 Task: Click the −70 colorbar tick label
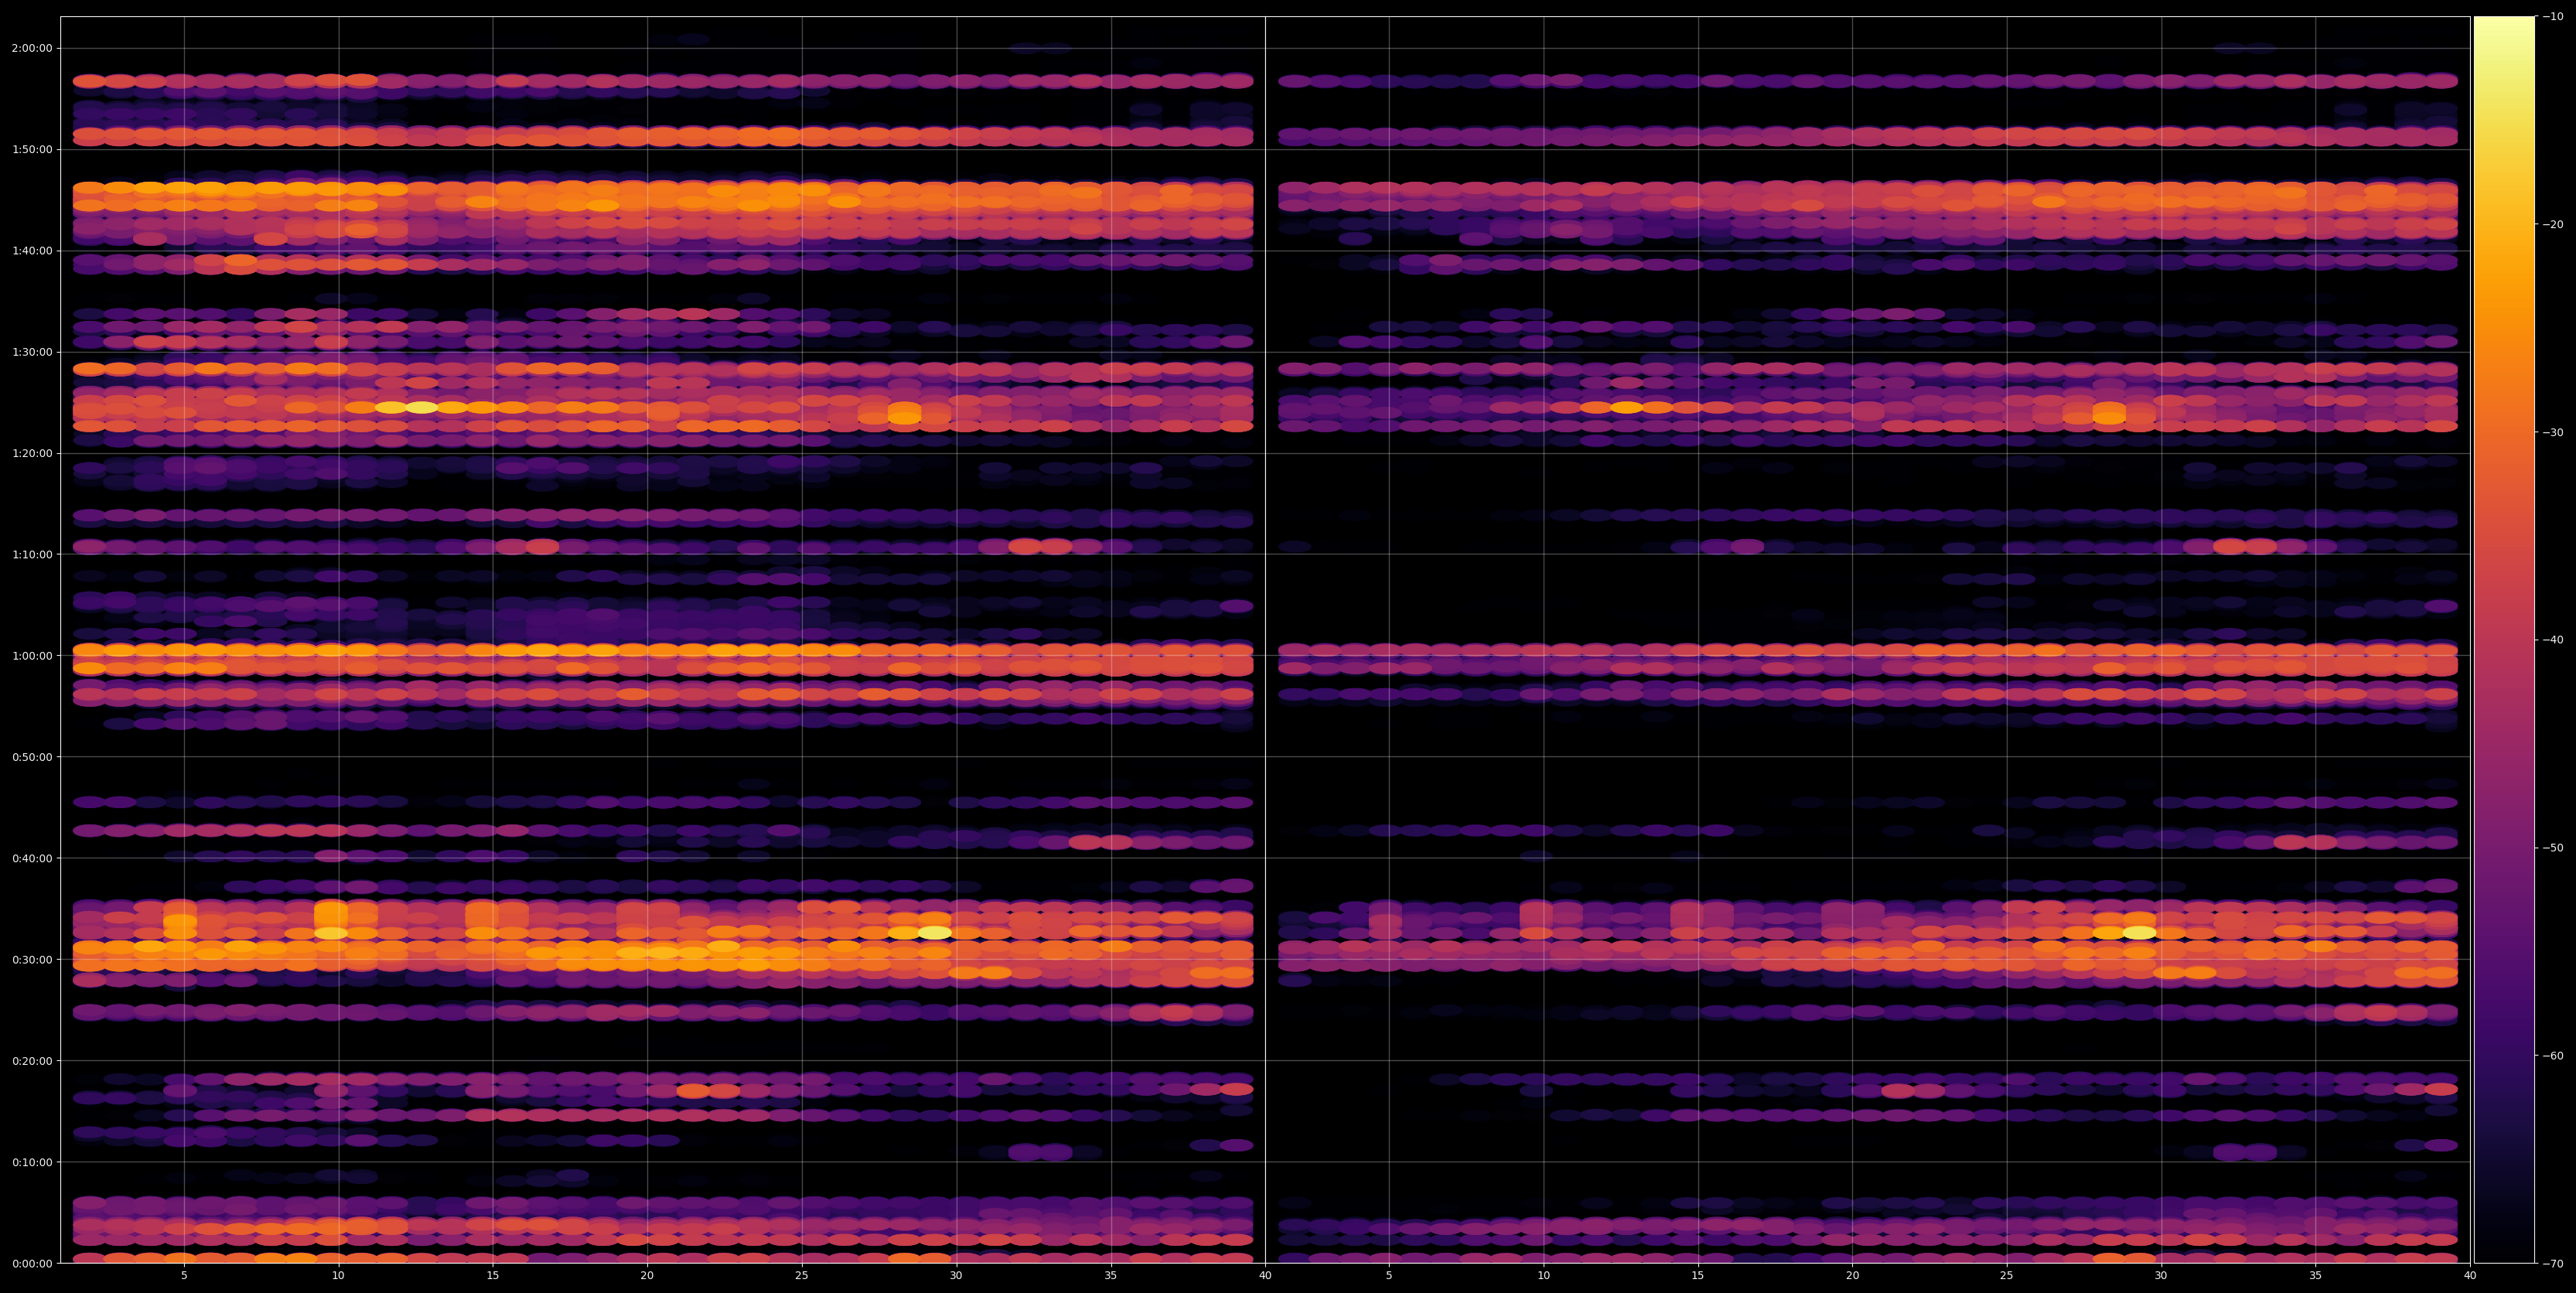tap(2553, 1264)
